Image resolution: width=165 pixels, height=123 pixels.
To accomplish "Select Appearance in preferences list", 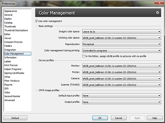I will tap(11, 11).
